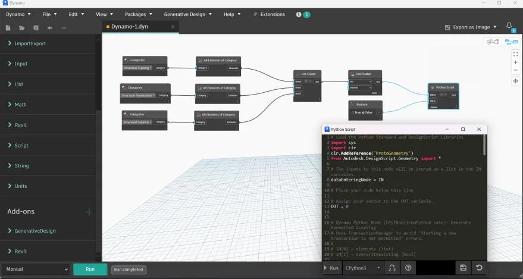Open the CPython3 engine dropdown

point(363,268)
